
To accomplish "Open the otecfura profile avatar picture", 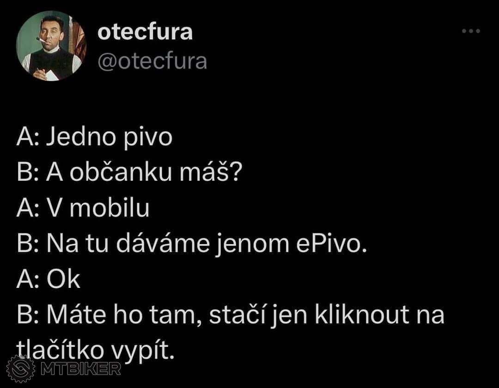I will pos(51,46).
